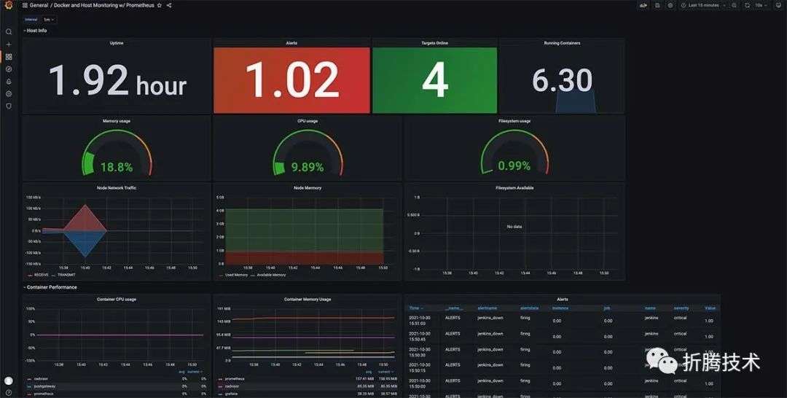Click the 1.92 hour uptime value
The height and width of the screenshot is (398, 787).
coord(117,80)
